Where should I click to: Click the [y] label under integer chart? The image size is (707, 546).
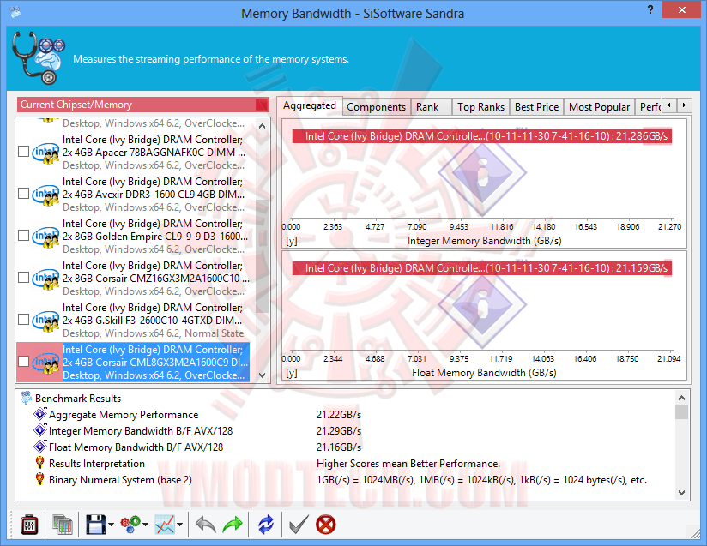click(x=291, y=241)
